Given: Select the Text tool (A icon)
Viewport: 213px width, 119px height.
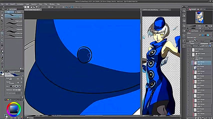Looking at the screenshot, I should click(x=2, y=66).
